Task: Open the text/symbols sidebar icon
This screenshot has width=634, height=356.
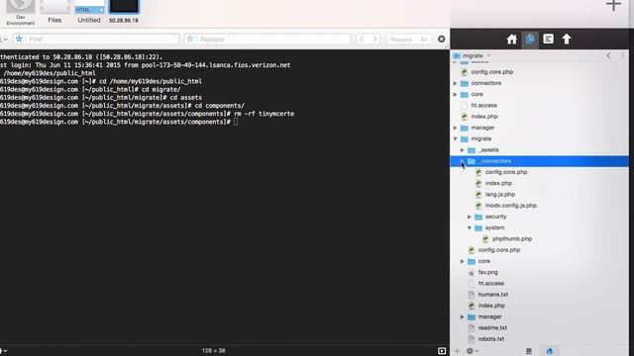Action: pos(548,39)
